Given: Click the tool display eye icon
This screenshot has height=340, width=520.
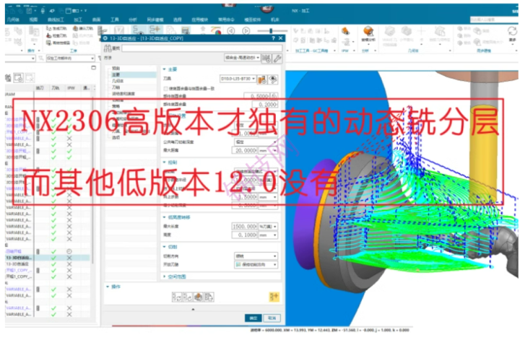Looking at the screenshot, I should [273, 78].
